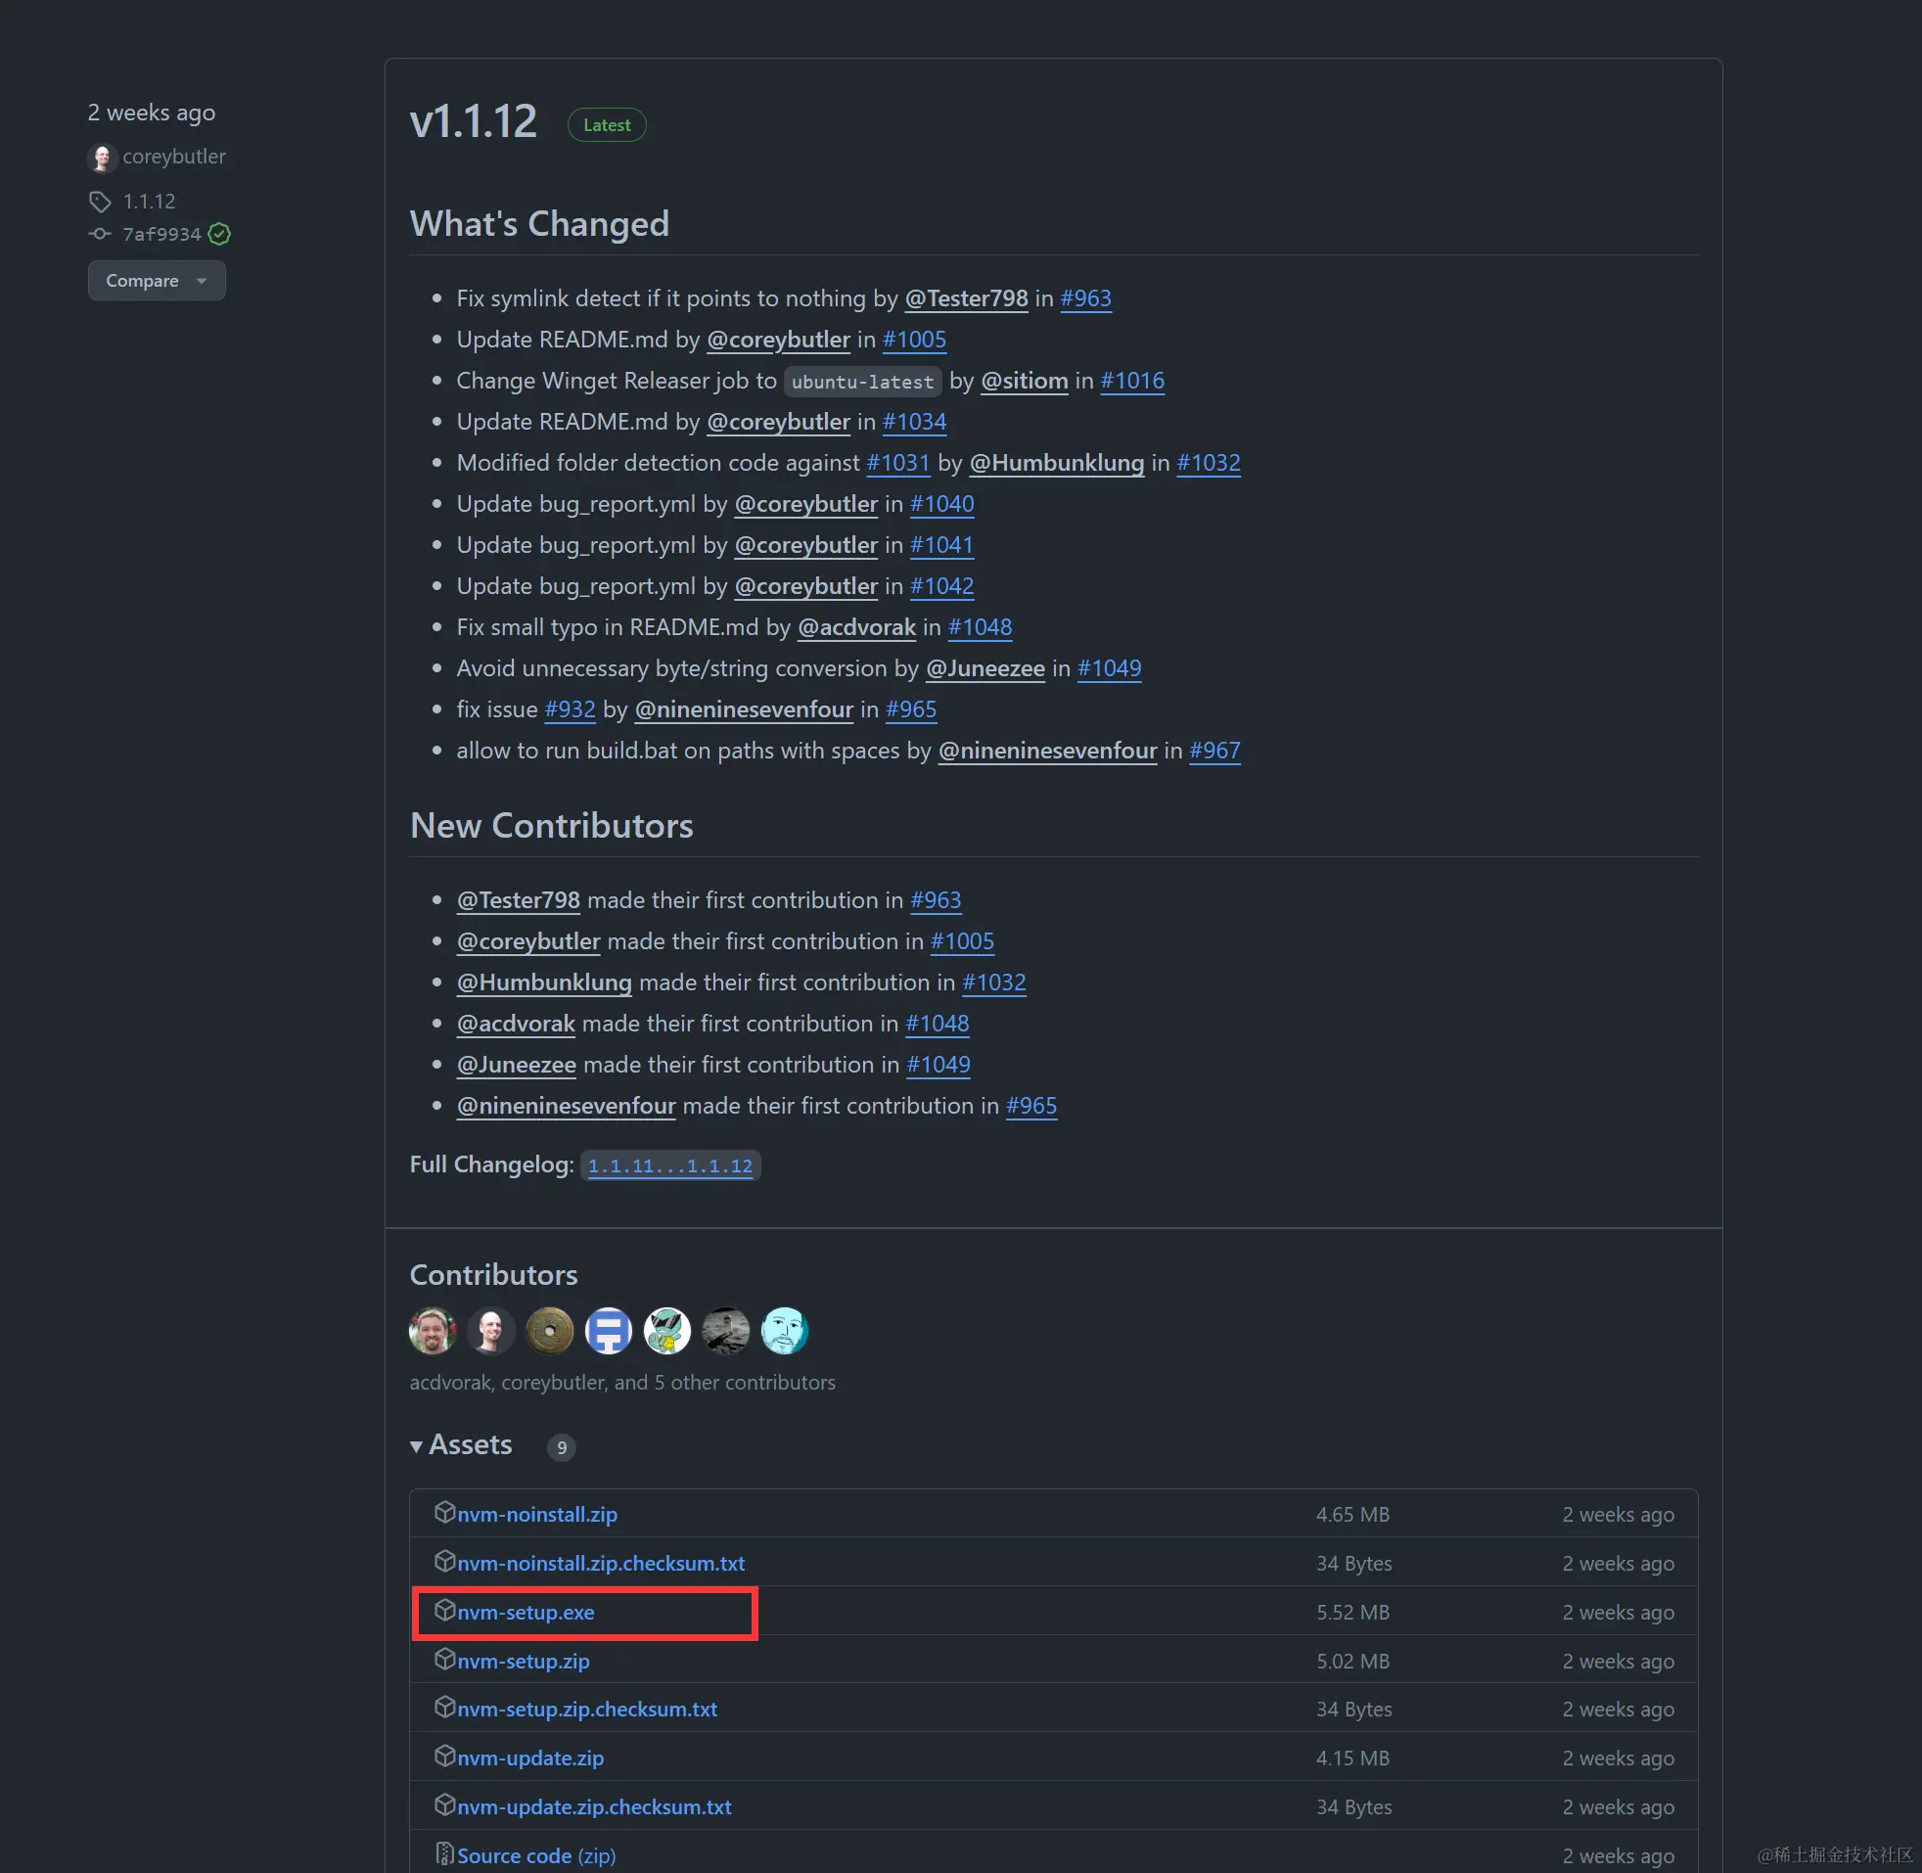This screenshot has height=1873, width=1922.
Task: Collapse the Assets section triangle
Action: pyautogui.click(x=417, y=1446)
